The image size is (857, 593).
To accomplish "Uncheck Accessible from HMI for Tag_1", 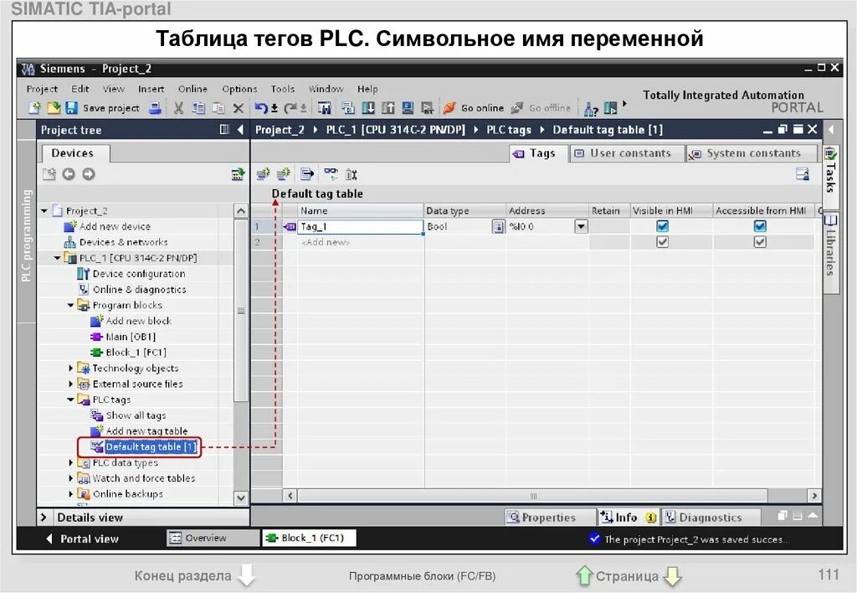I will pos(760,226).
